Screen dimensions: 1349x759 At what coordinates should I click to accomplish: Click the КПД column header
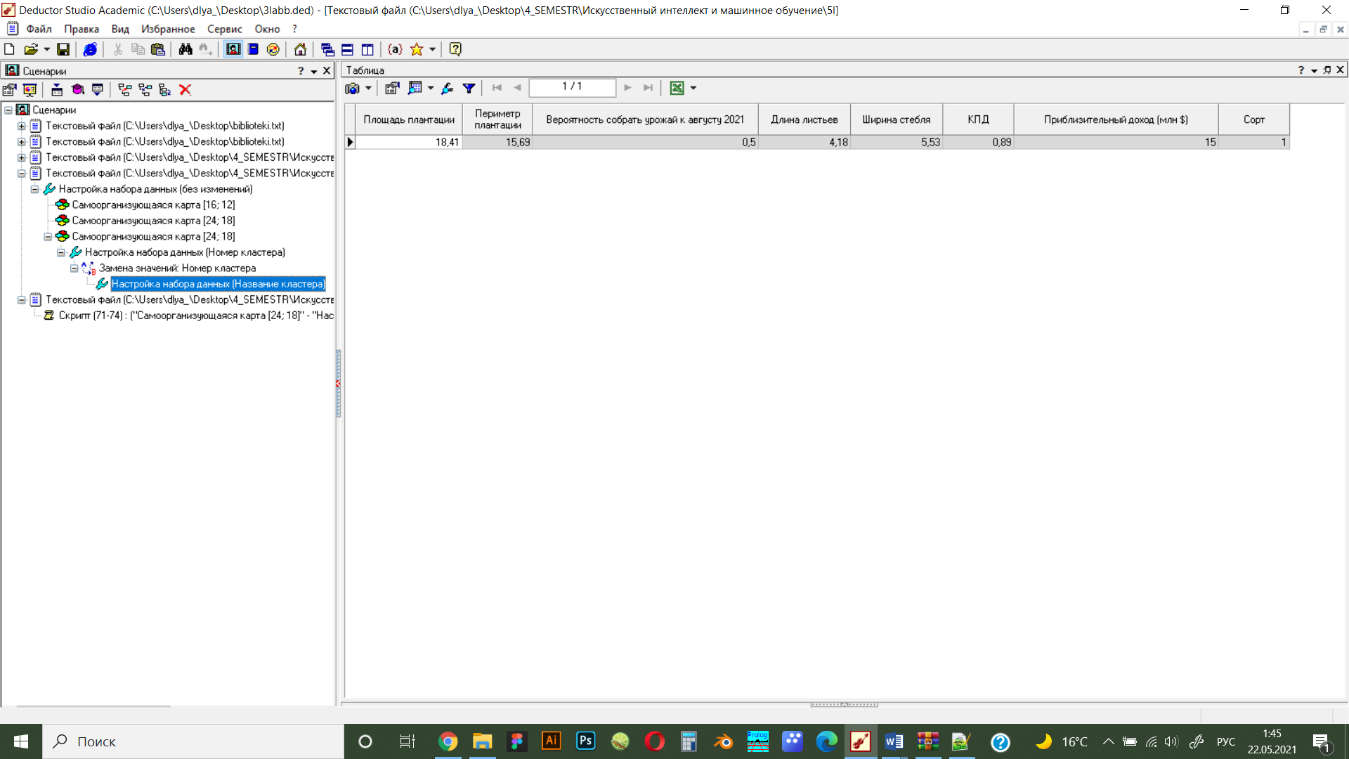click(x=978, y=119)
